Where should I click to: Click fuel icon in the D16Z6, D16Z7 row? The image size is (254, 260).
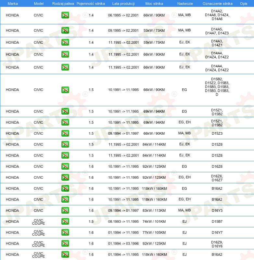(65, 177)
